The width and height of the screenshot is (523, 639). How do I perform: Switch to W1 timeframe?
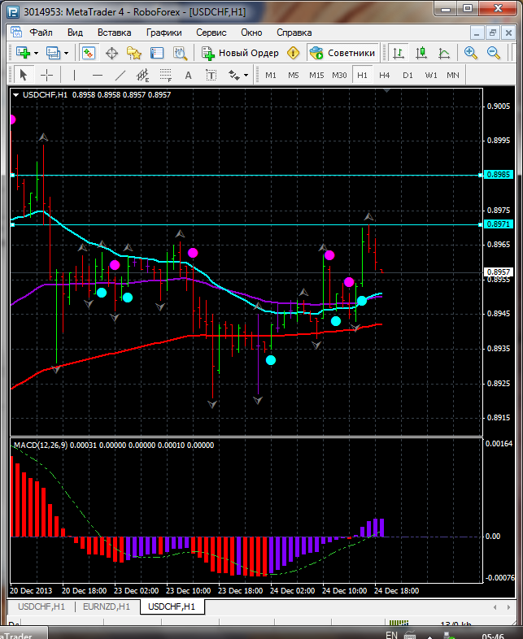coord(431,76)
